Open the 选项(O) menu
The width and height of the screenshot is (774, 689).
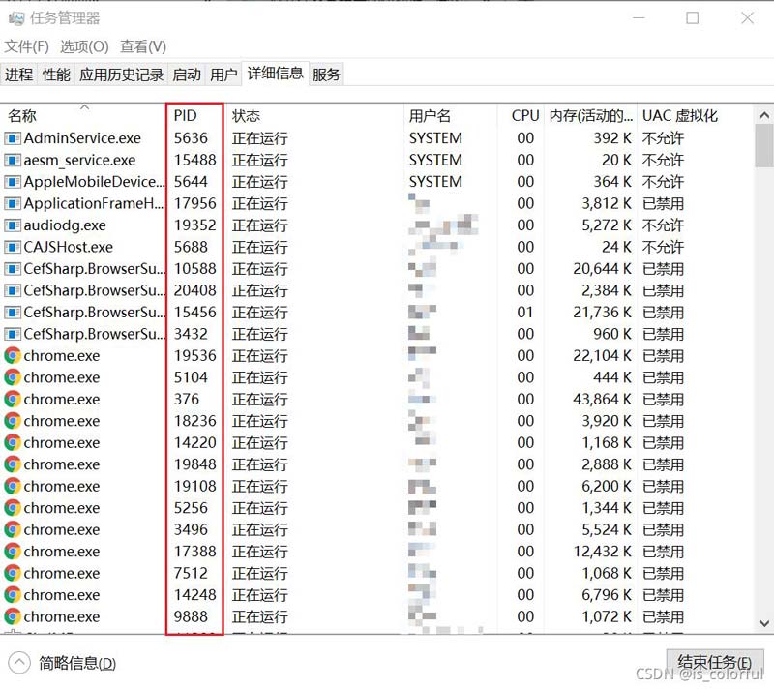(84, 46)
